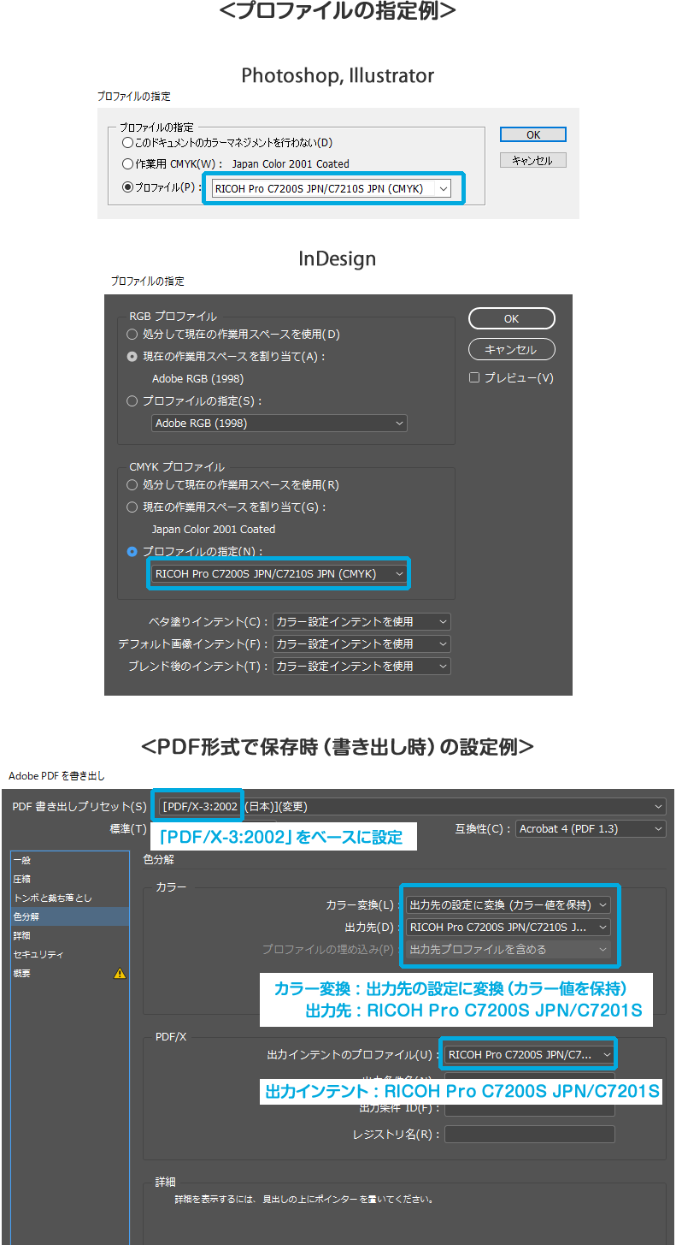
Task: Open the PDF 書き出しプリセット(S) dropdown
Action: click(413, 806)
